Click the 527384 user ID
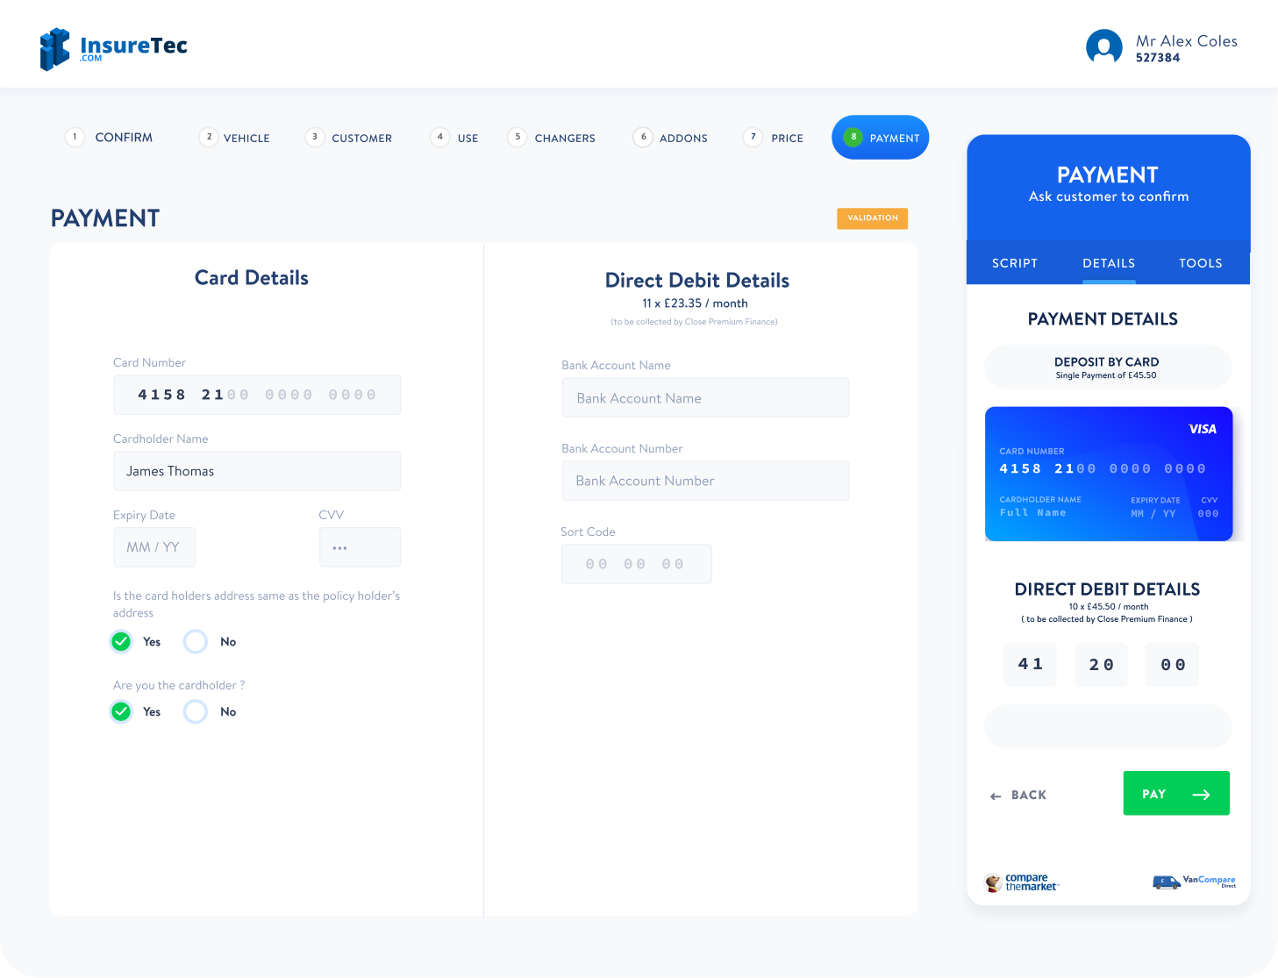The height and width of the screenshot is (978, 1278). coord(1158,58)
